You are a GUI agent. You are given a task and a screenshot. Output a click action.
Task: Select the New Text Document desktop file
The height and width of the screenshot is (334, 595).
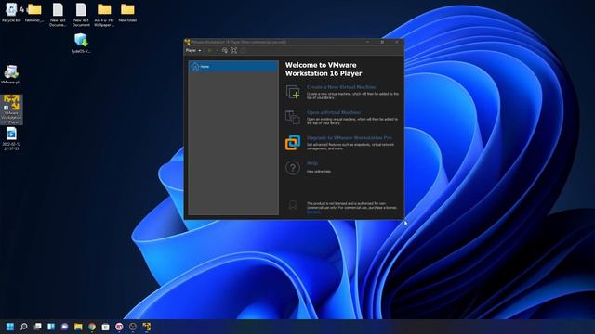pos(81,15)
